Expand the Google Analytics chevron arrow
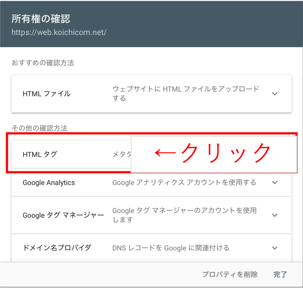Screen dimensions: 303x288 [x=275, y=182]
